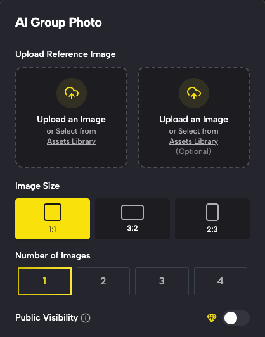Open Assets Library link in optional upload box
265x337 pixels.
(193, 141)
